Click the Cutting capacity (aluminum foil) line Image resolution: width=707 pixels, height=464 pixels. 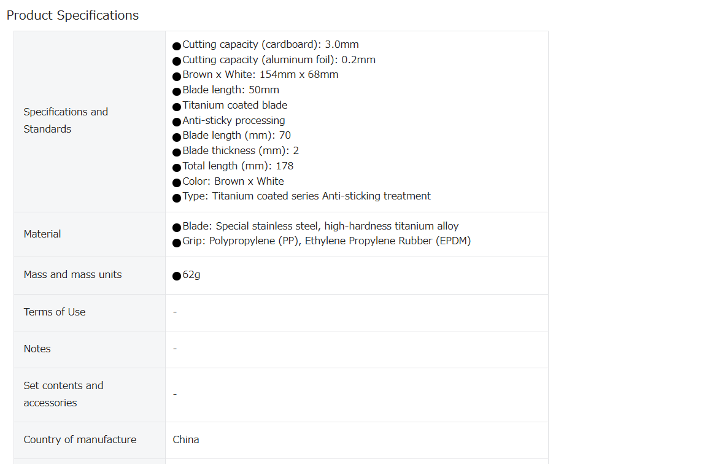(274, 60)
